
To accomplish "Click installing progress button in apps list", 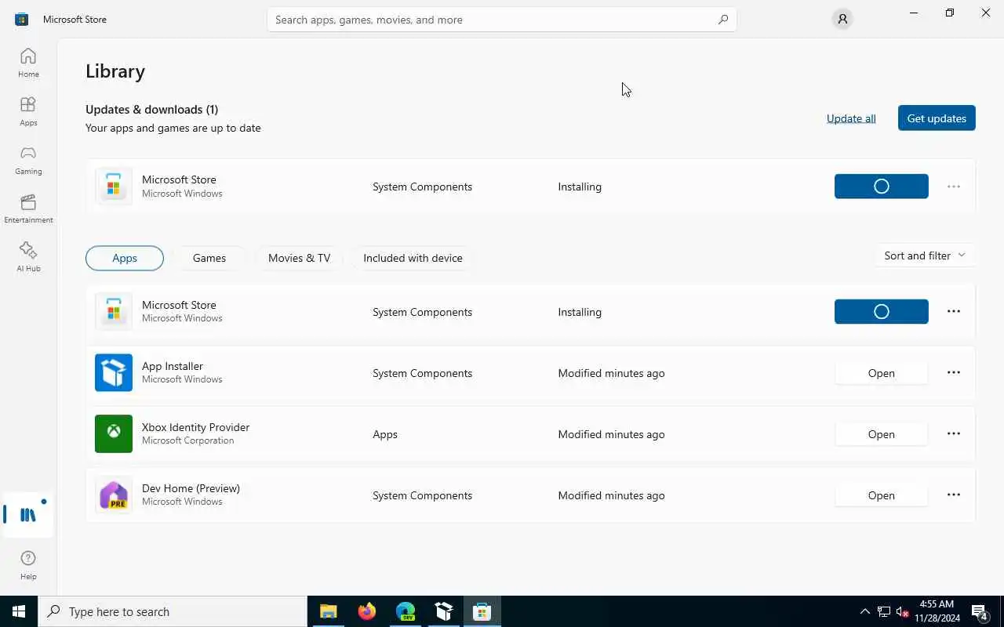I will [x=881, y=312].
